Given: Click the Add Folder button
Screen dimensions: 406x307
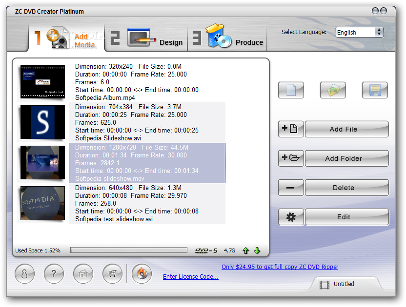Looking at the screenshot, I should click(x=346, y=158).
